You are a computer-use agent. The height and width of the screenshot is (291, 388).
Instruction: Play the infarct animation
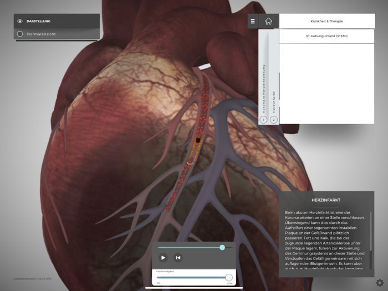click(163, 258)
